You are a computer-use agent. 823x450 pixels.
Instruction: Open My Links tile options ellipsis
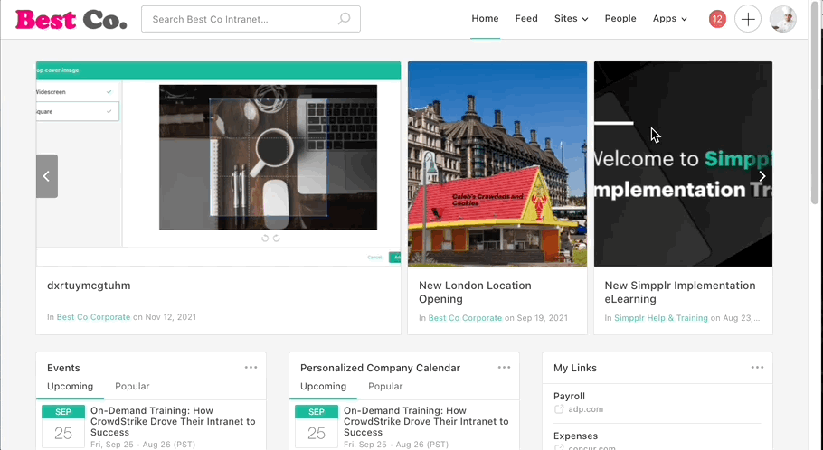(757, 368)
